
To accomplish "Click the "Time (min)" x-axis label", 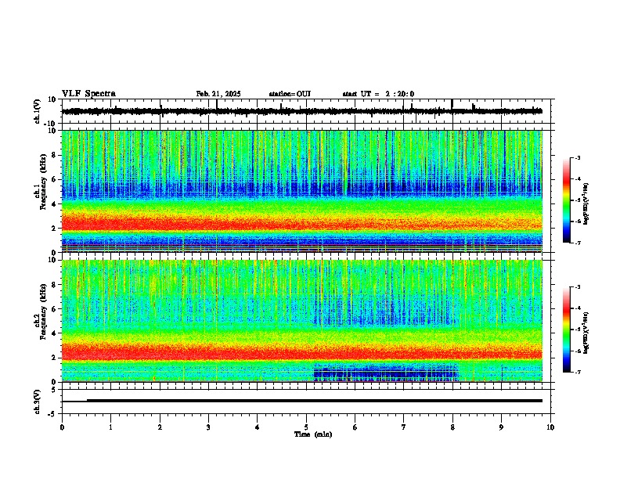I will [x=313, y=434].
